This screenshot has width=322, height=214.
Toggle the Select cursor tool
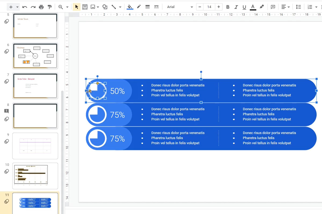(76, 7)
